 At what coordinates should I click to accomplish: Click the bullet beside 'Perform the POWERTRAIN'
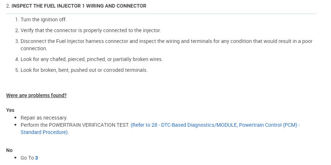pos(15,125)
